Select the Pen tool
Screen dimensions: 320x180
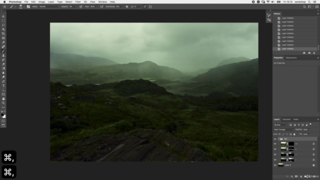coord(3,81)
